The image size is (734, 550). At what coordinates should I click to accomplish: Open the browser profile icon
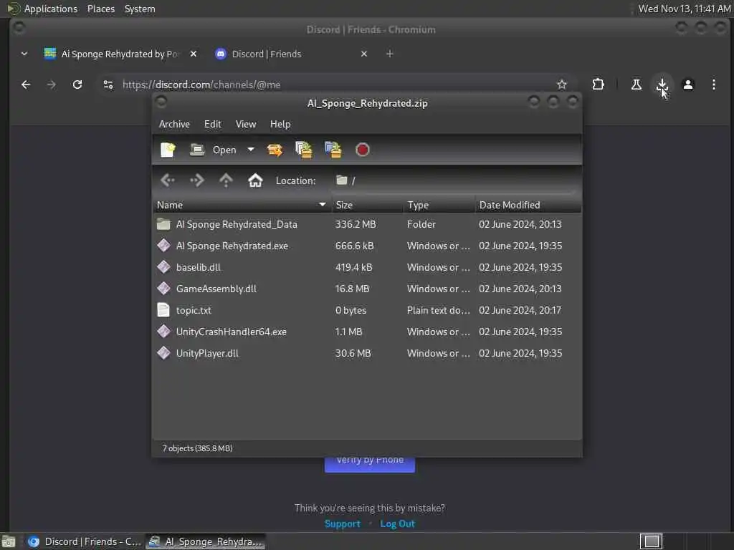(687, 85)
